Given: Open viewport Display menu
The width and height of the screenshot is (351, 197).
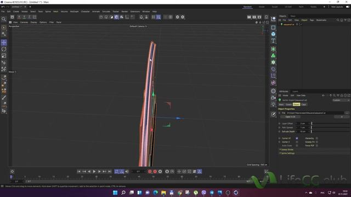Looking at the screenshot, I should 33,22.
